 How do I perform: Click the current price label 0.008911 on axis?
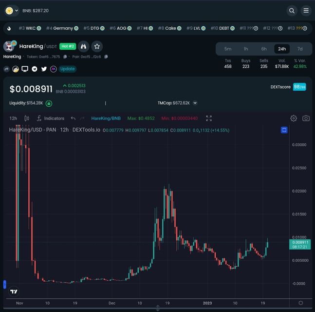click(300, 244)
